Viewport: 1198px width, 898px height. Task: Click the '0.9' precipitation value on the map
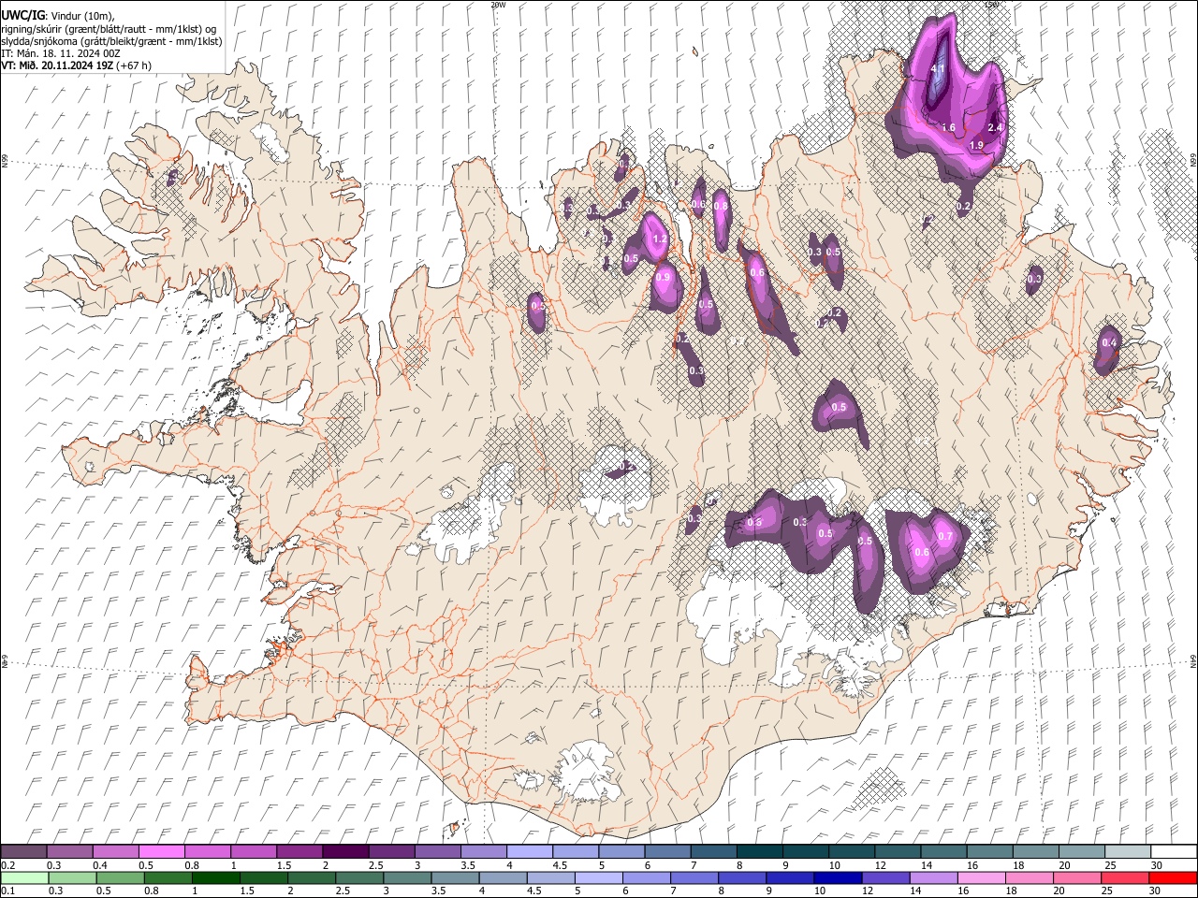tap(664, 277)
